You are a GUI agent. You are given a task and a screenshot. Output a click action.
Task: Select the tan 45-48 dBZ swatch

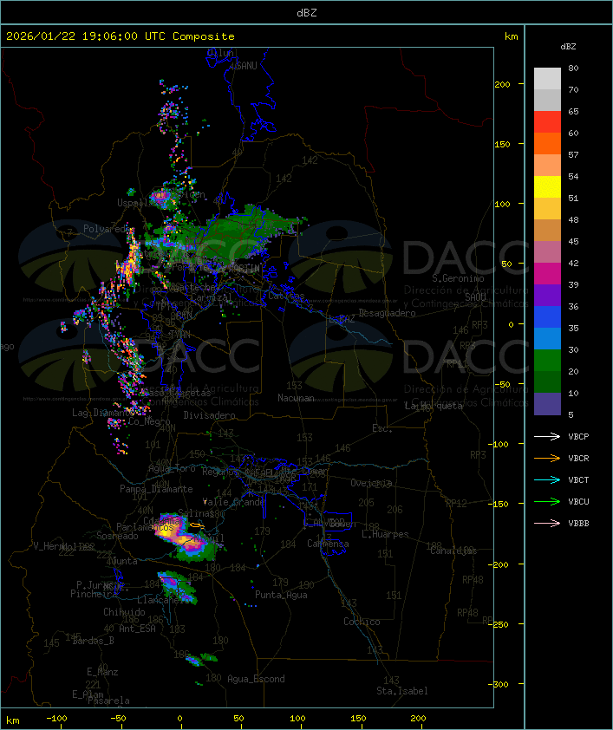click(547, 230)
